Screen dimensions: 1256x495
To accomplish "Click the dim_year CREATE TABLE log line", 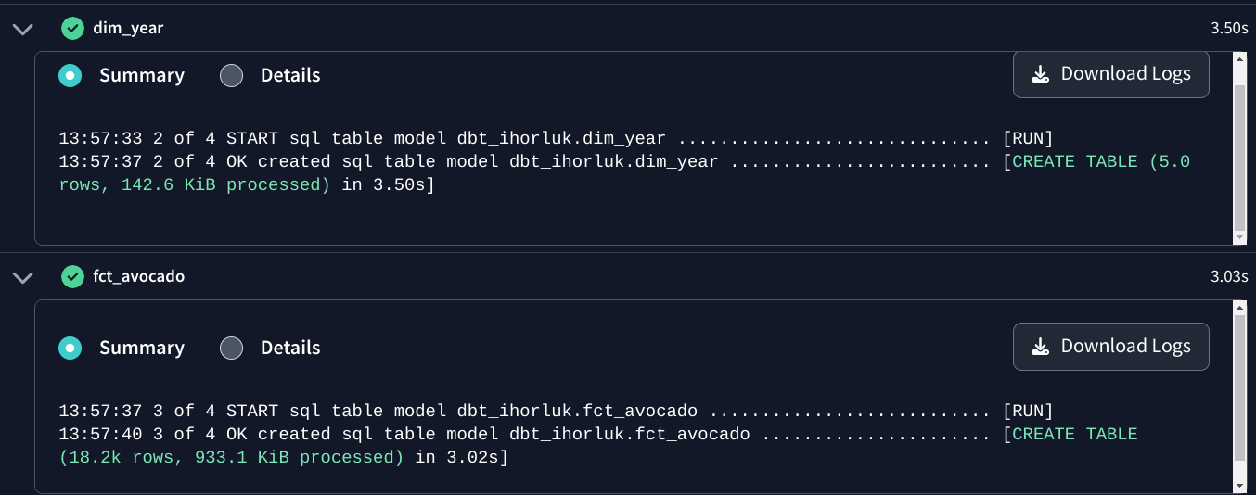I will 624,173.
